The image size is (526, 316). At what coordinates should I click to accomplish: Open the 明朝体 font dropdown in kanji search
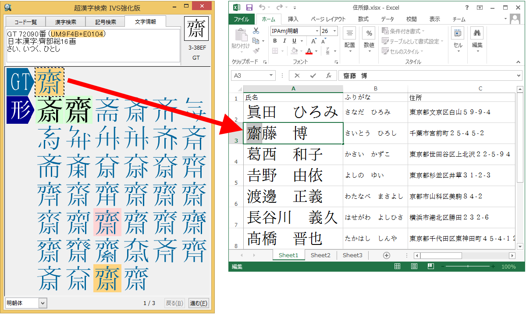point(43,303)
